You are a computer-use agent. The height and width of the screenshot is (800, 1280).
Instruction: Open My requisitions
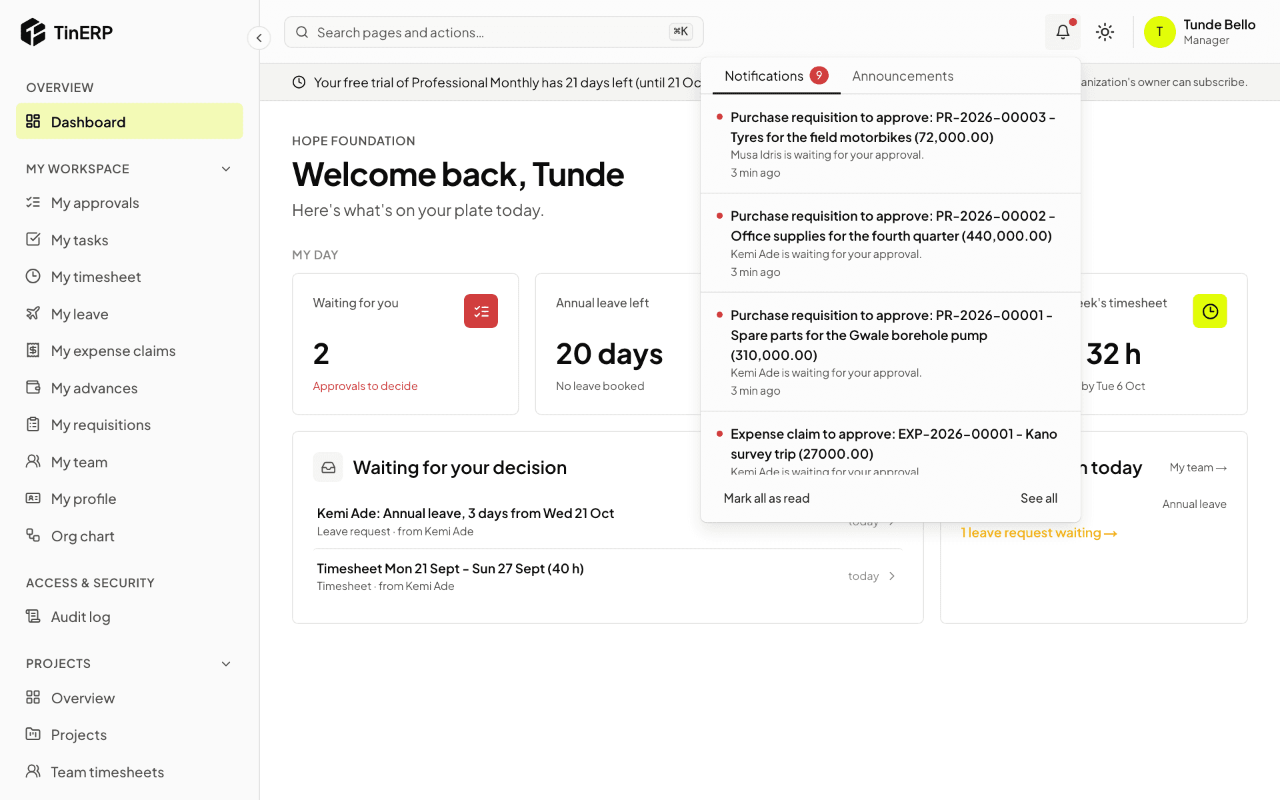[129, 425]
